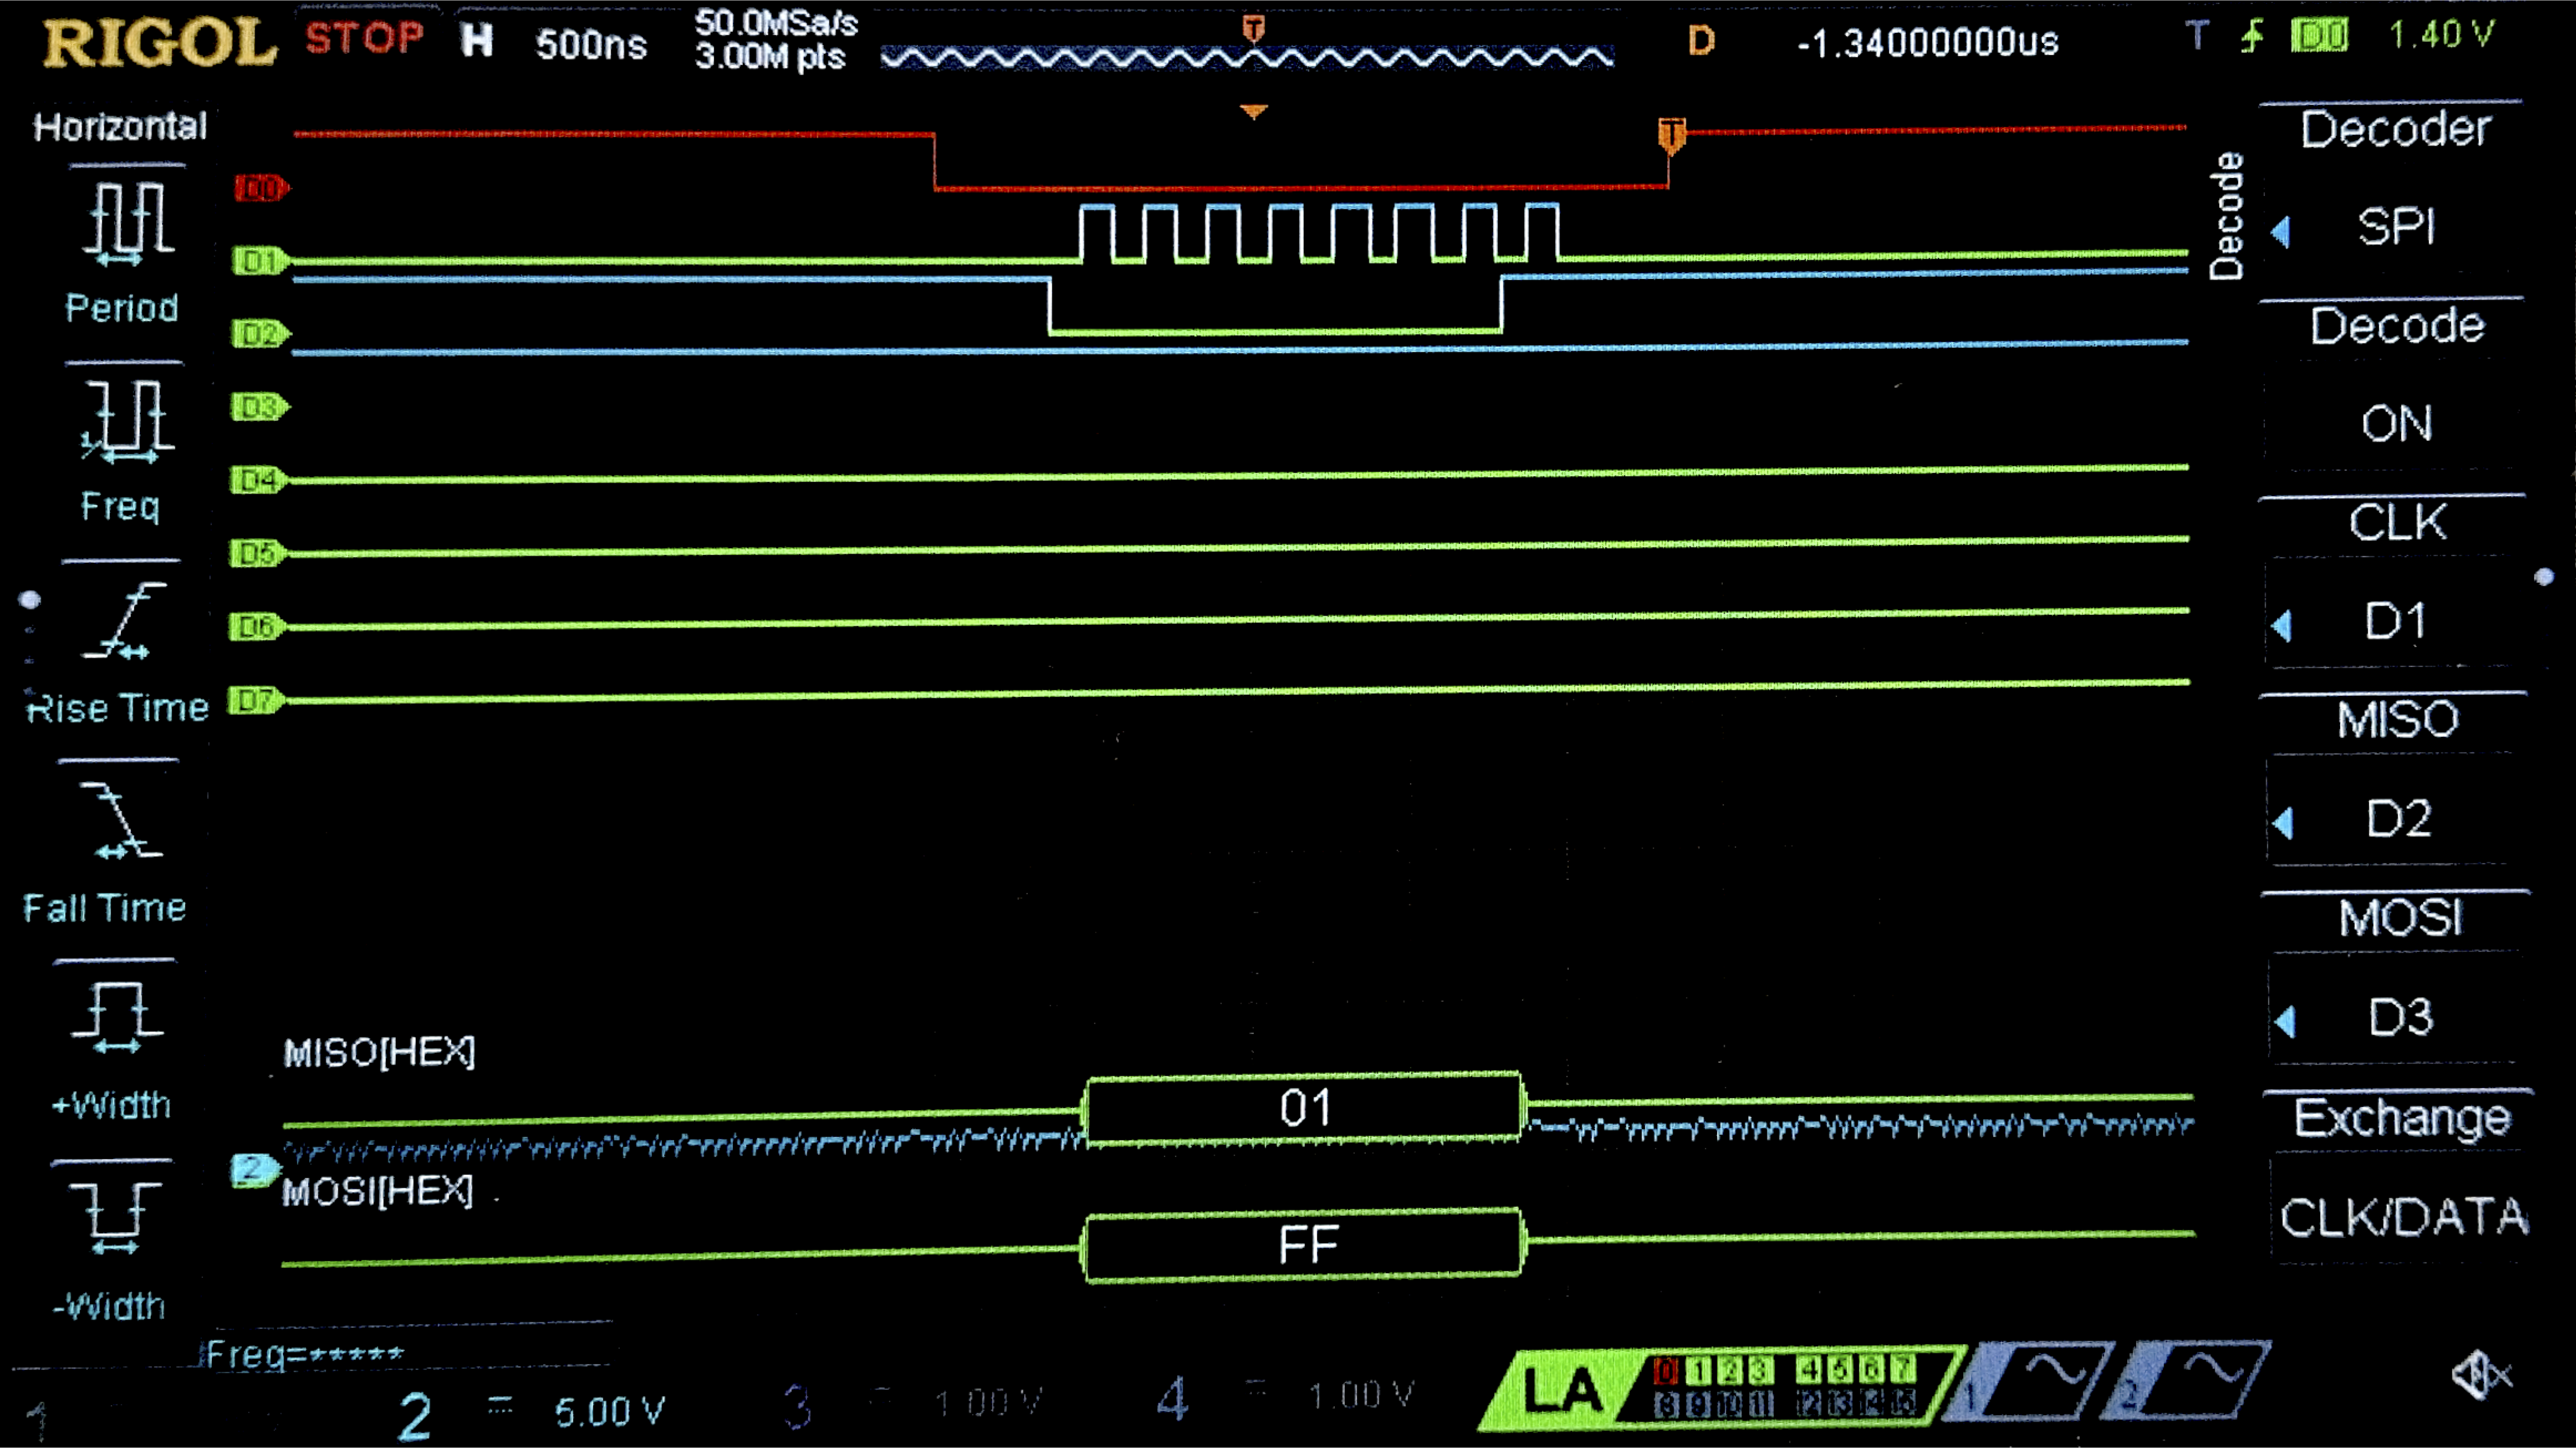The width and height of the screenshot is (2576, 1448).
Task: Click the channel 2 5.00 V label
Action: coord(607,1411)
